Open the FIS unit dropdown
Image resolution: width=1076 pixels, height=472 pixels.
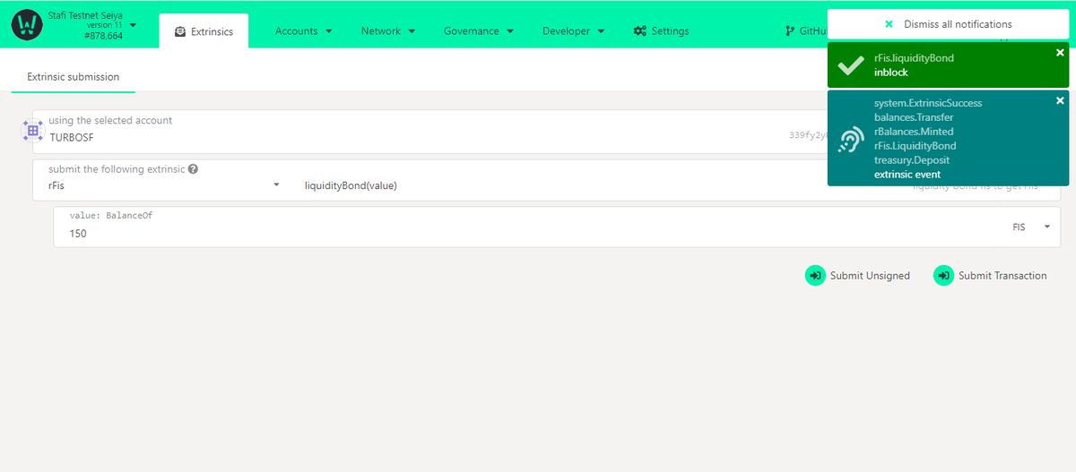tap(1030, 227)
